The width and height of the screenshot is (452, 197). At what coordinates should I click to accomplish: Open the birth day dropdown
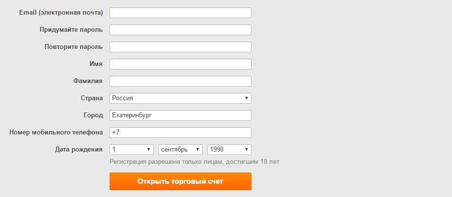click(x=132, y=150)
